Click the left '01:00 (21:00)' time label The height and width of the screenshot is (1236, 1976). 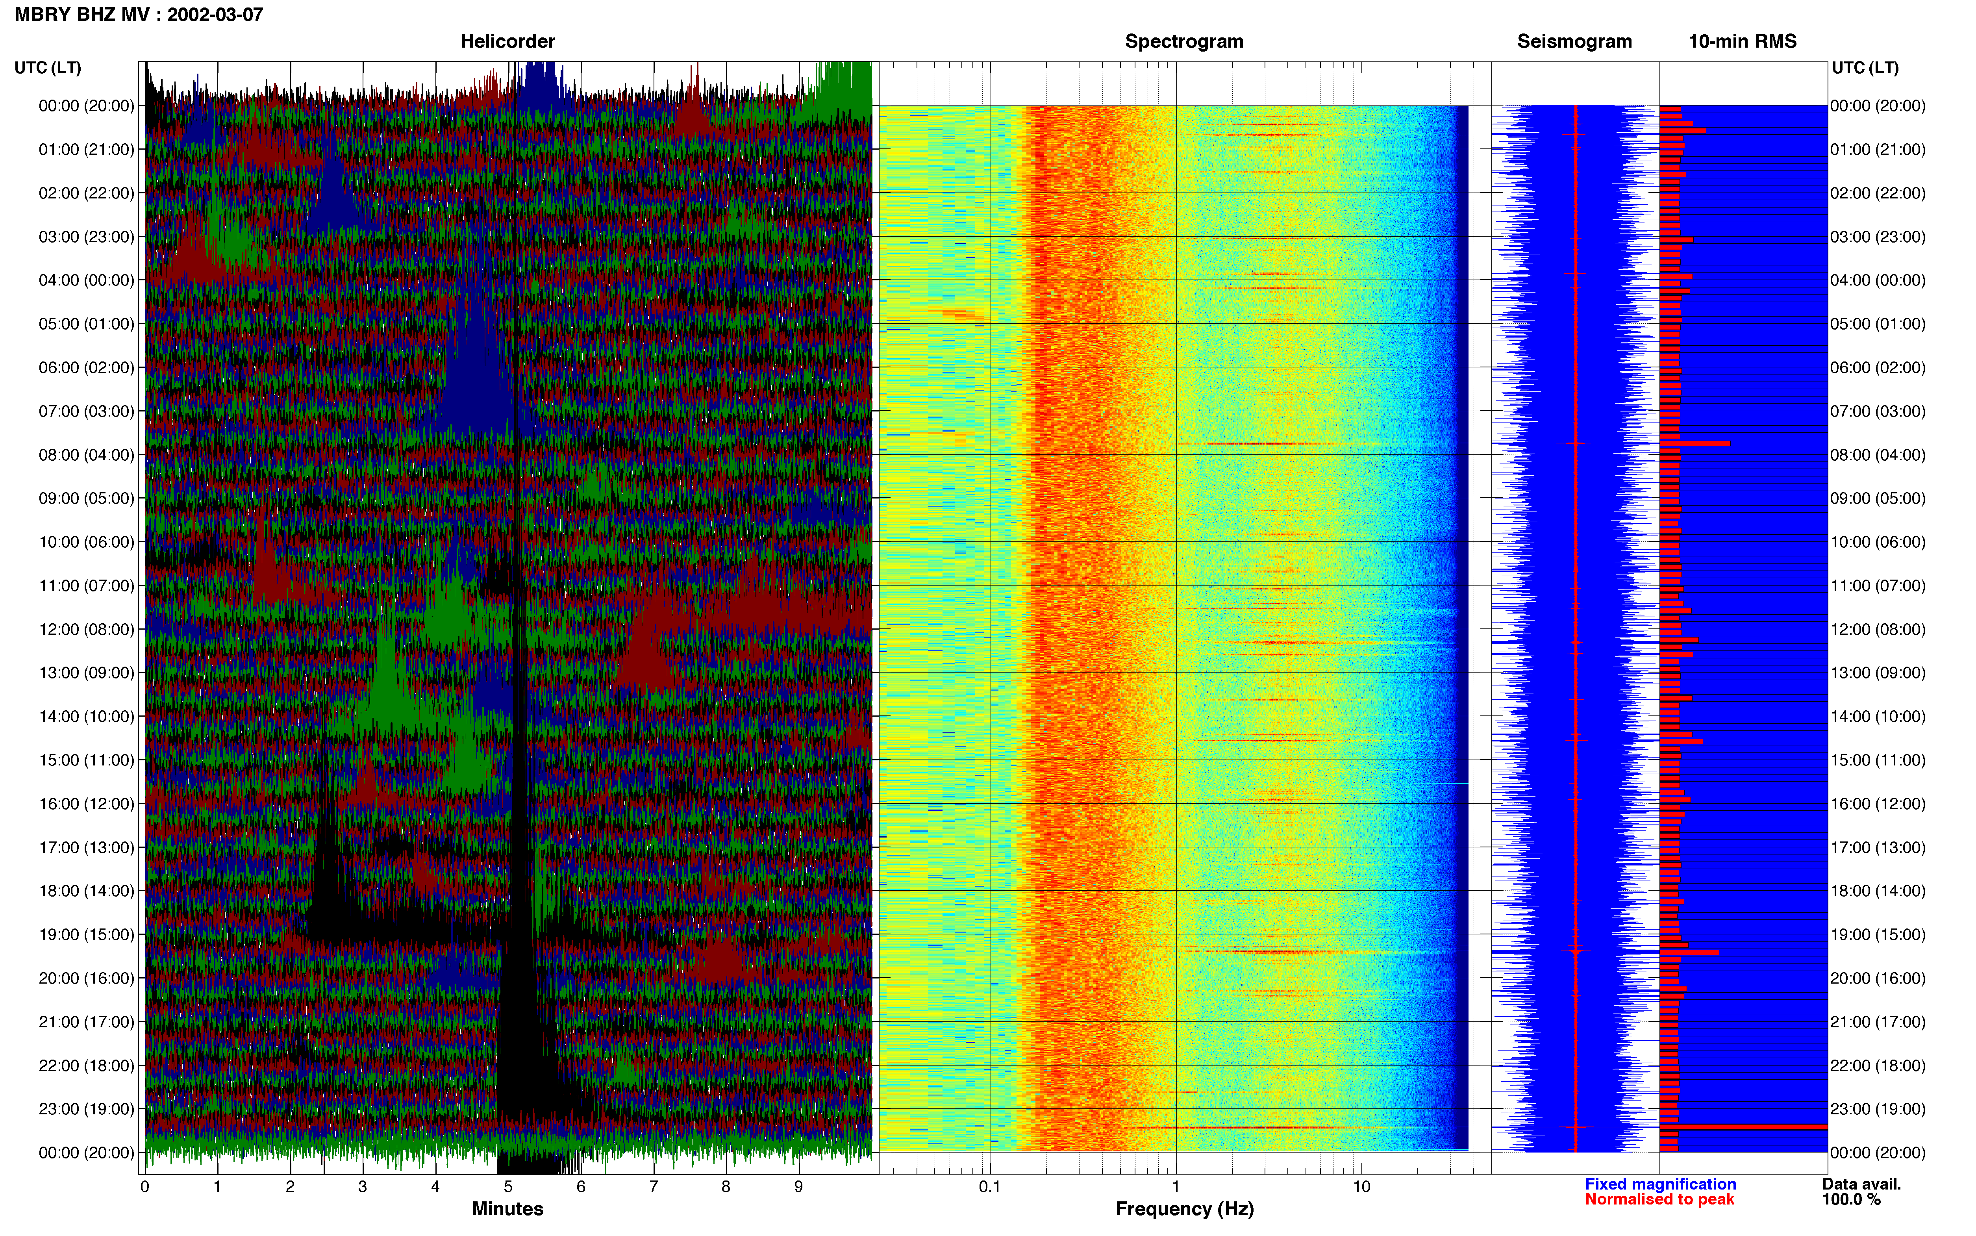point(87,150)
